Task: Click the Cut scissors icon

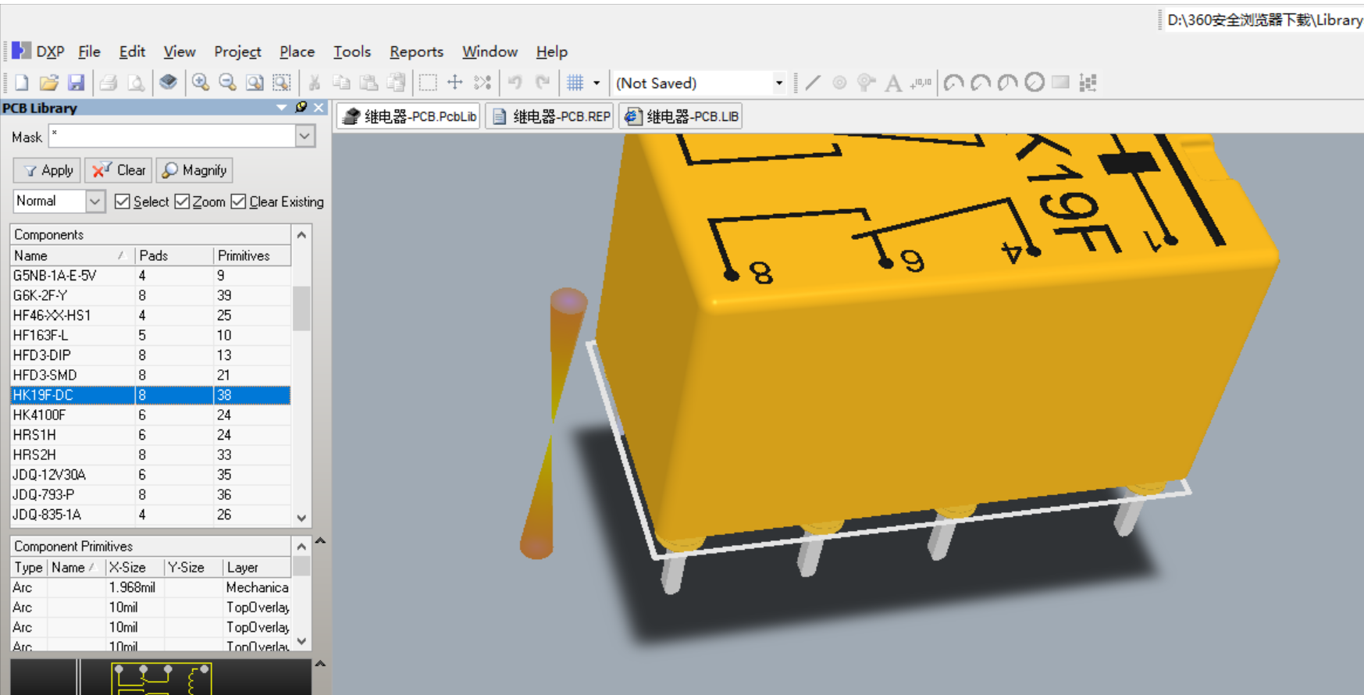Action: [315, 83]
